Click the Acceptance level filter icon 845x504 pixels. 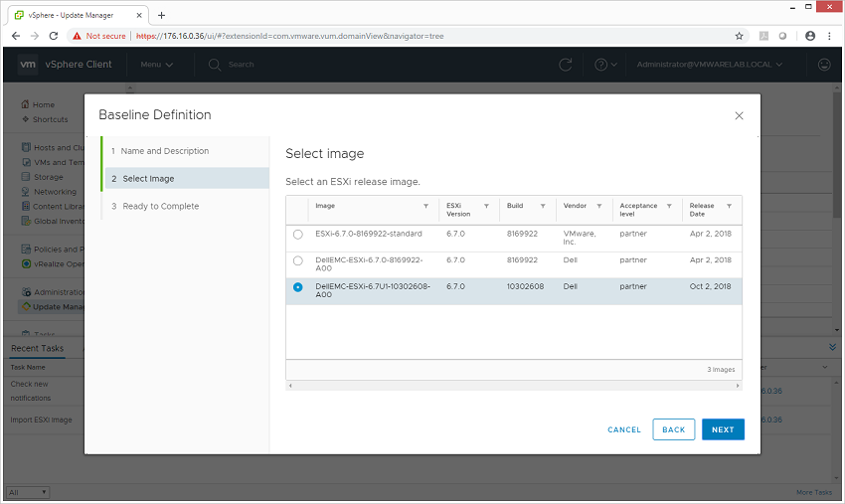(669, 206)
